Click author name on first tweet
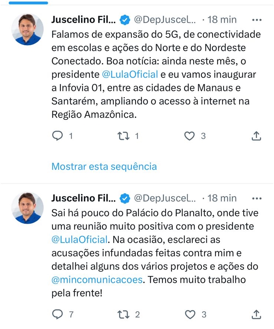The height and width of the screenshot is (329, 274). [x=83, y=20]
